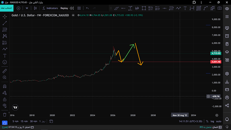Select the crosshair cursor tool
Image resolution: width=231 pixels, height=130 pixels.
5,17
